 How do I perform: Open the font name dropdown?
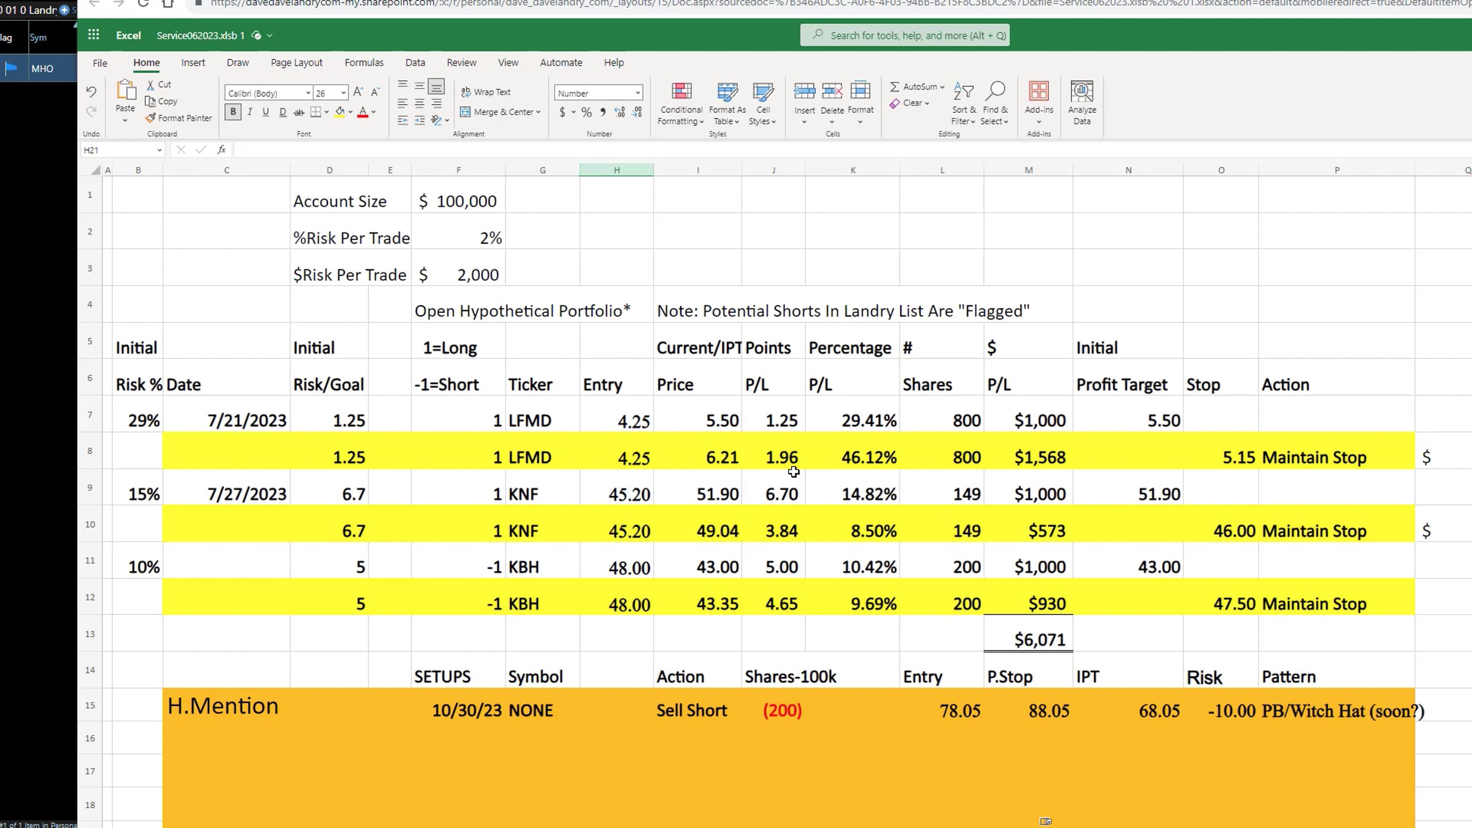[308, 93]
